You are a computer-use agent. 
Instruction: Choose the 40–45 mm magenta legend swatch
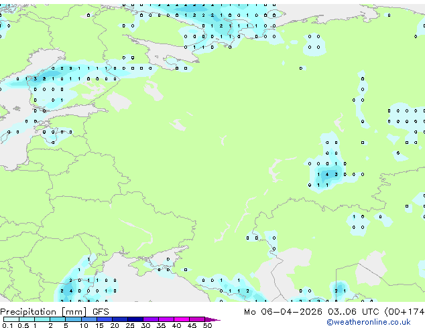tap(182, 319)
